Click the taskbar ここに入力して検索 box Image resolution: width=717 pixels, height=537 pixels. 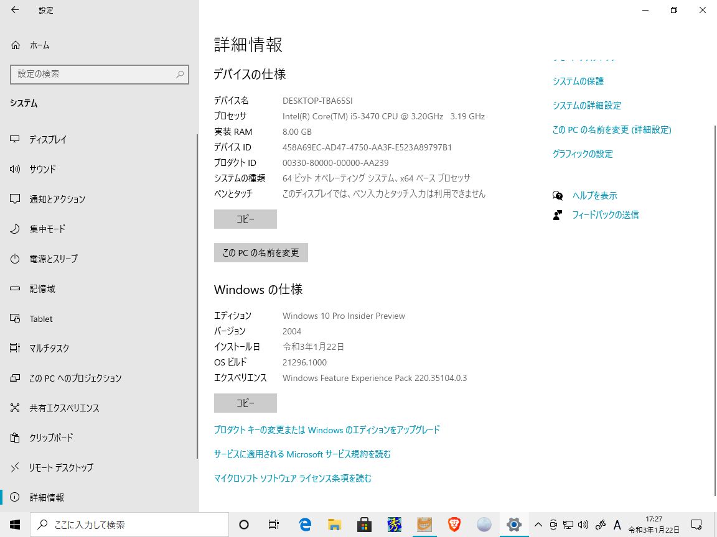[x=129, y=525]
